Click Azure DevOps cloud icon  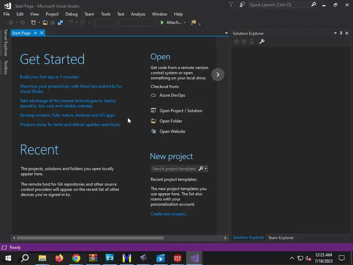click(x=153, y=95)
